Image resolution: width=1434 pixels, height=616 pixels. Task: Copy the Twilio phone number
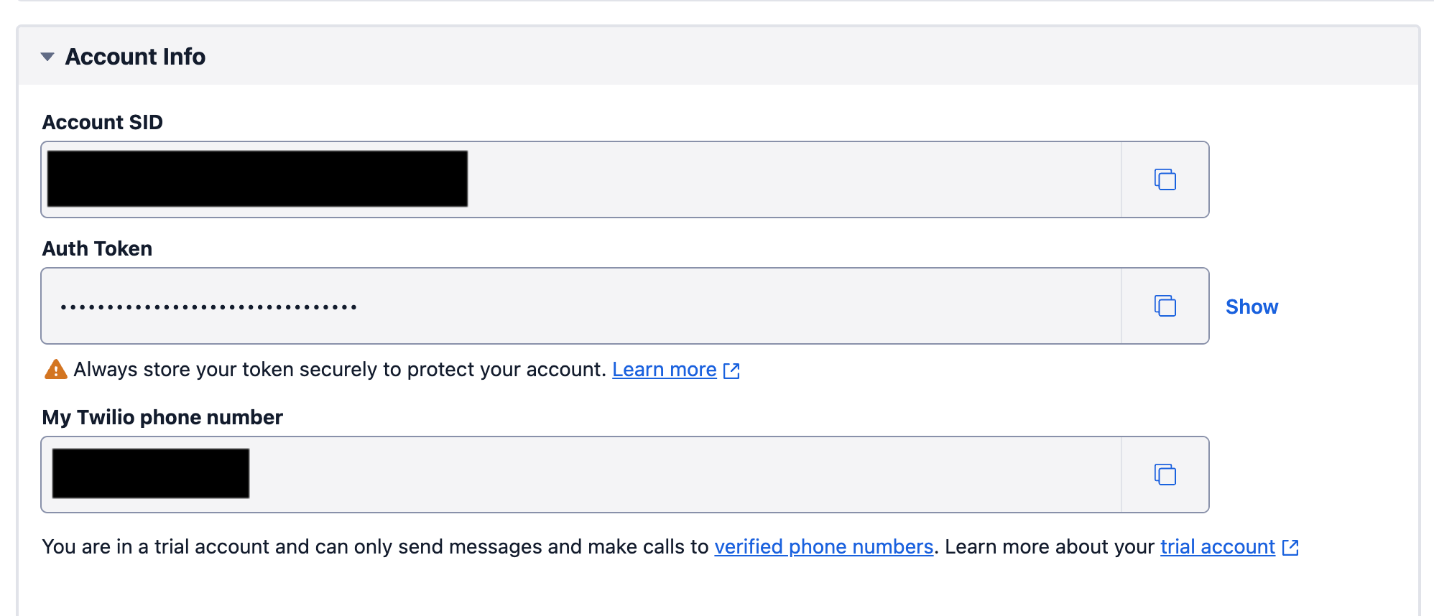pos(1165,475)
